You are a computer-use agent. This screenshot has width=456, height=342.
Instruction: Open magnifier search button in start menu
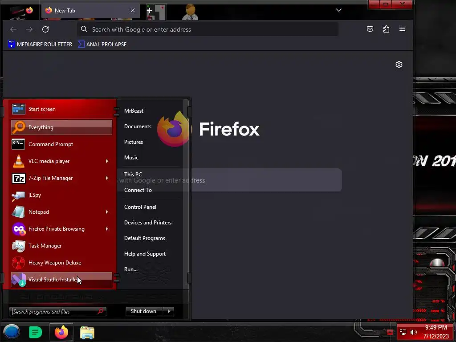pos(101,311)
